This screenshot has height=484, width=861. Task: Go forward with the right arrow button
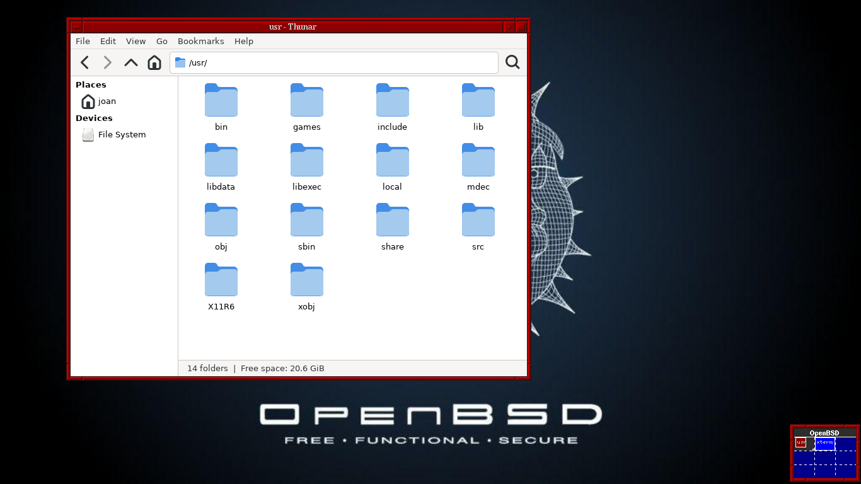108,62
